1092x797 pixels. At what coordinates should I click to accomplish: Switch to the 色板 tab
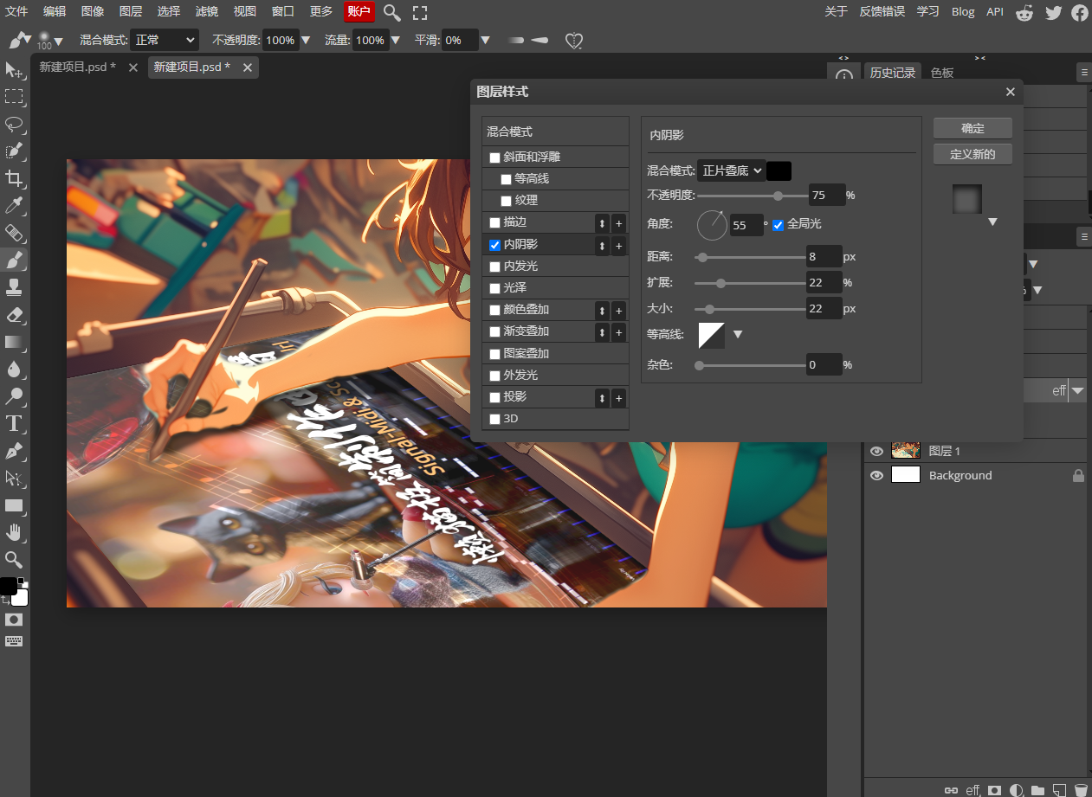(x=942, y=73)
